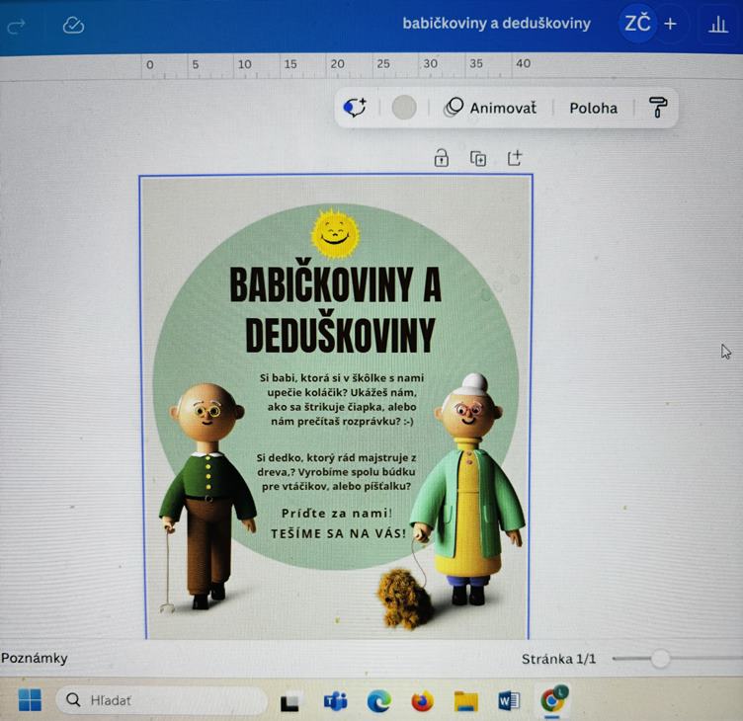Click the document title babičkoviny a deduškoviny
The height and width of the screenshot is (721, 743).
point(496,24)
